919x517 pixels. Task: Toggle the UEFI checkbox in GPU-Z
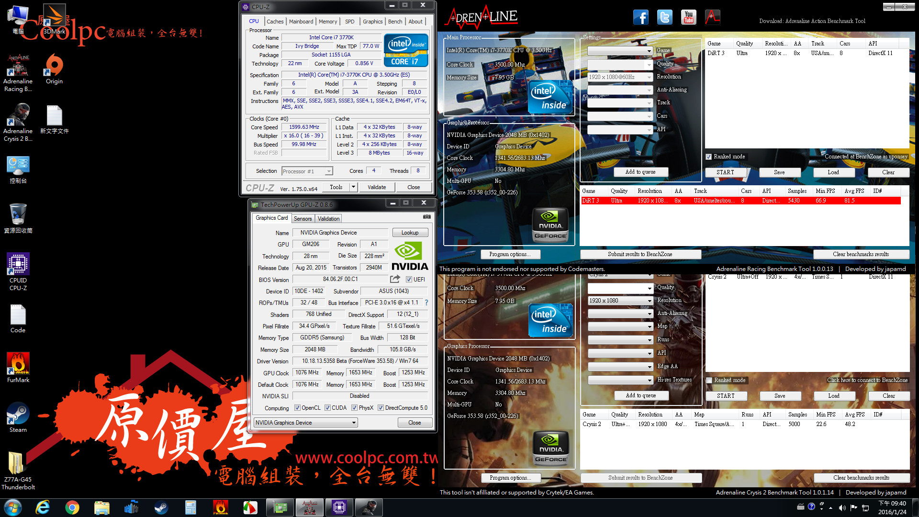[409, 280]
